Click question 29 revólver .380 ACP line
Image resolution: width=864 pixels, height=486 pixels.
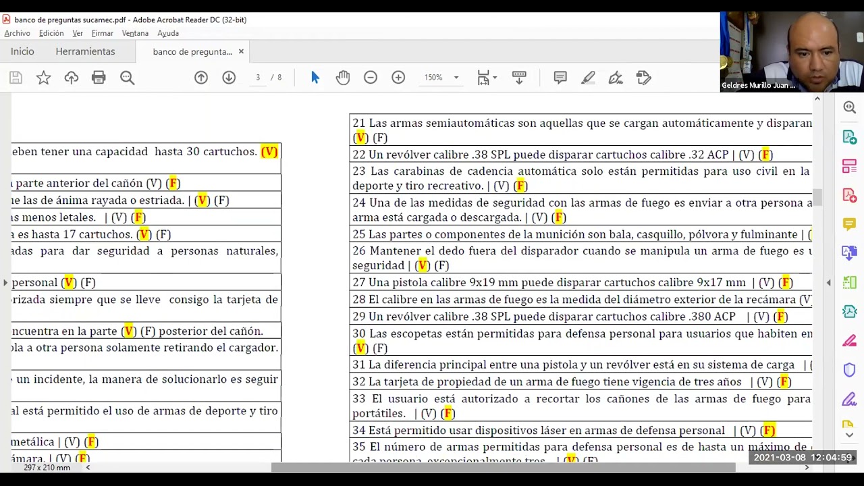pyautogui.click(x=570, y=317)
